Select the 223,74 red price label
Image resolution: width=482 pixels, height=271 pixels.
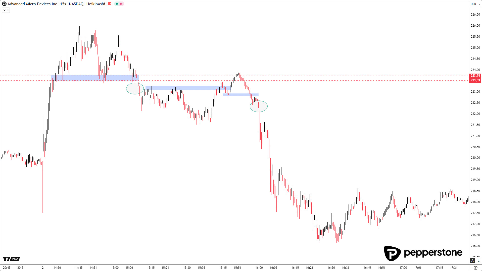[x=475, y=76]
